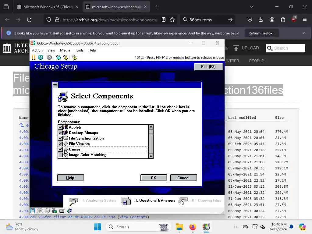312x234 pixels.
Task: Check the Image Color Matching checkbox
Action: point(60,154)
